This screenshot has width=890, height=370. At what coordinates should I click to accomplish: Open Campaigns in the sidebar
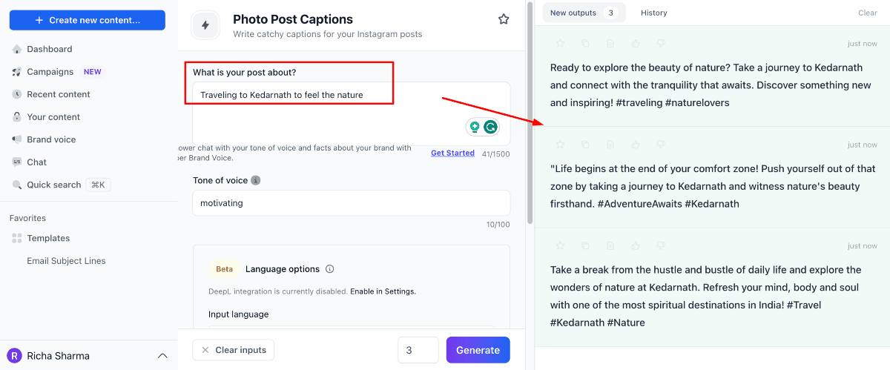coord(50,72)
